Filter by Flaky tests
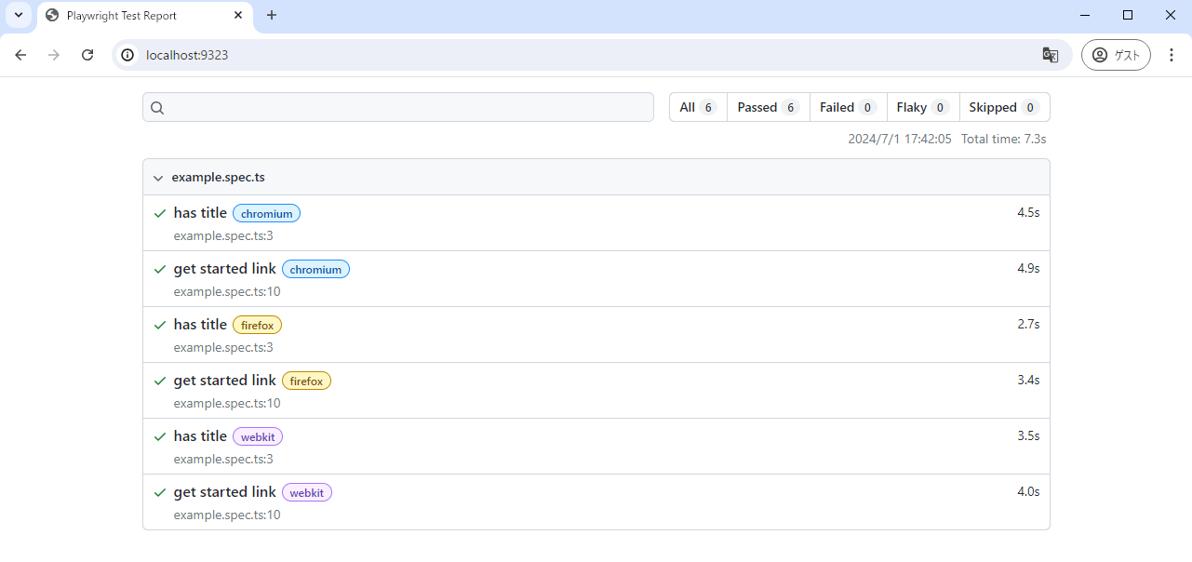The image size is (1192, 562). click(922, 107)
